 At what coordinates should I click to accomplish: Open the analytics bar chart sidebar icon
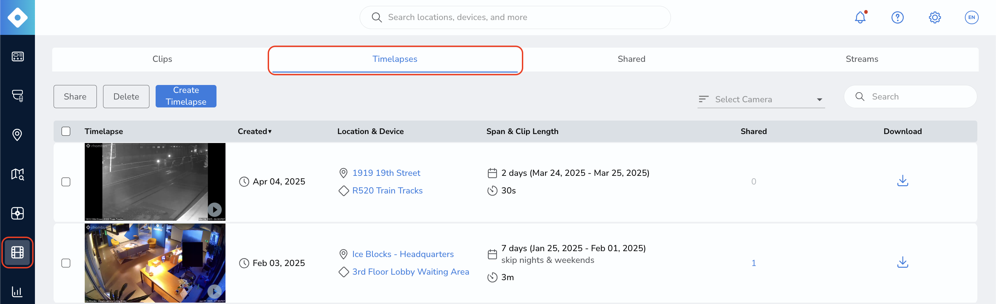(17, 292)
